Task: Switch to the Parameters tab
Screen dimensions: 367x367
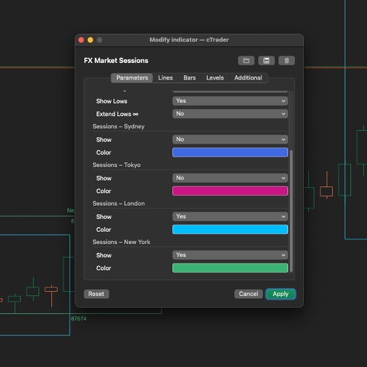Action: 132,78
